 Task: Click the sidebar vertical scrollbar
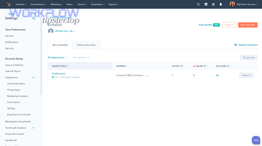pos(41,52)
